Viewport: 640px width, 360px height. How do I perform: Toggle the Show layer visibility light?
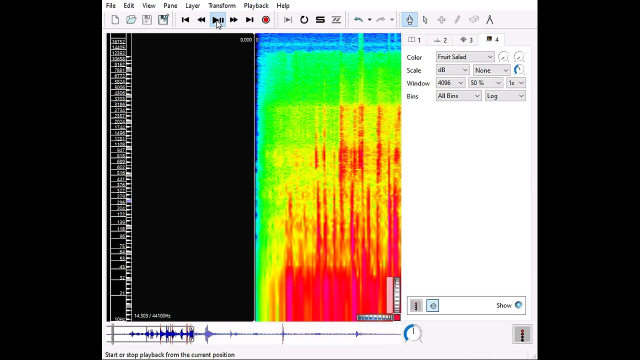point(518,305)
